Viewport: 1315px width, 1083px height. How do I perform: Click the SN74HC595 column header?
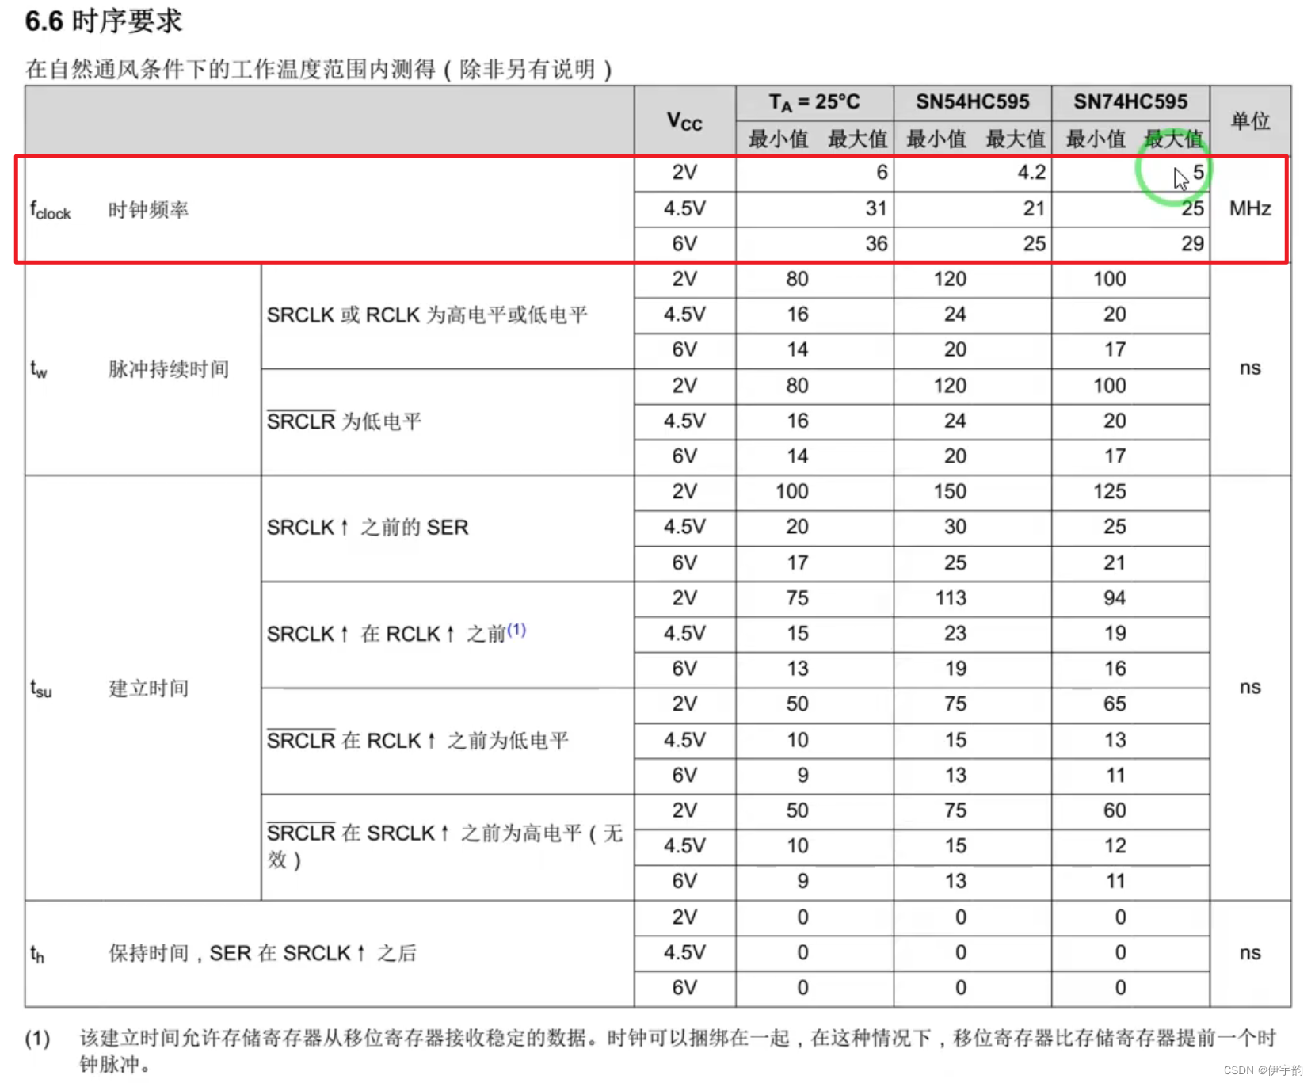1130,101
